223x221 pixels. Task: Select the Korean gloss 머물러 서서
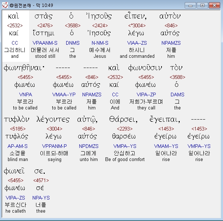45,50
